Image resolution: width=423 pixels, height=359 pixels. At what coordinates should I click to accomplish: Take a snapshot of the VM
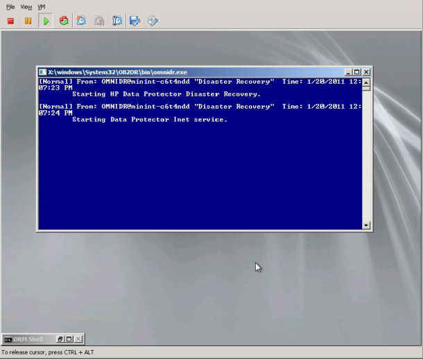81,21
